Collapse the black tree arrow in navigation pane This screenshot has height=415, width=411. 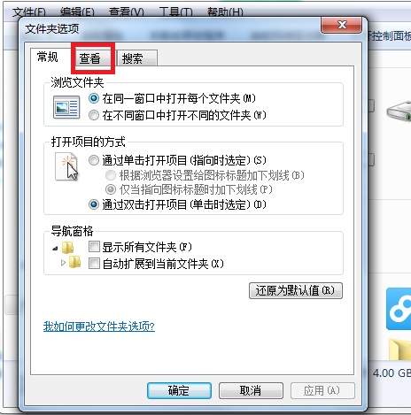click(x=55, y=249)
